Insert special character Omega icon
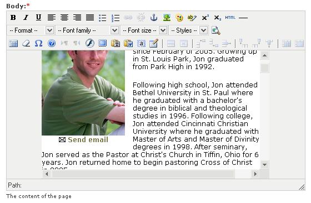 (38, 43)
